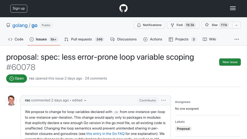This screenshot has width=247, height=139.
Task: Expand the star lists dropdown arrow
Action: point(236,25)
